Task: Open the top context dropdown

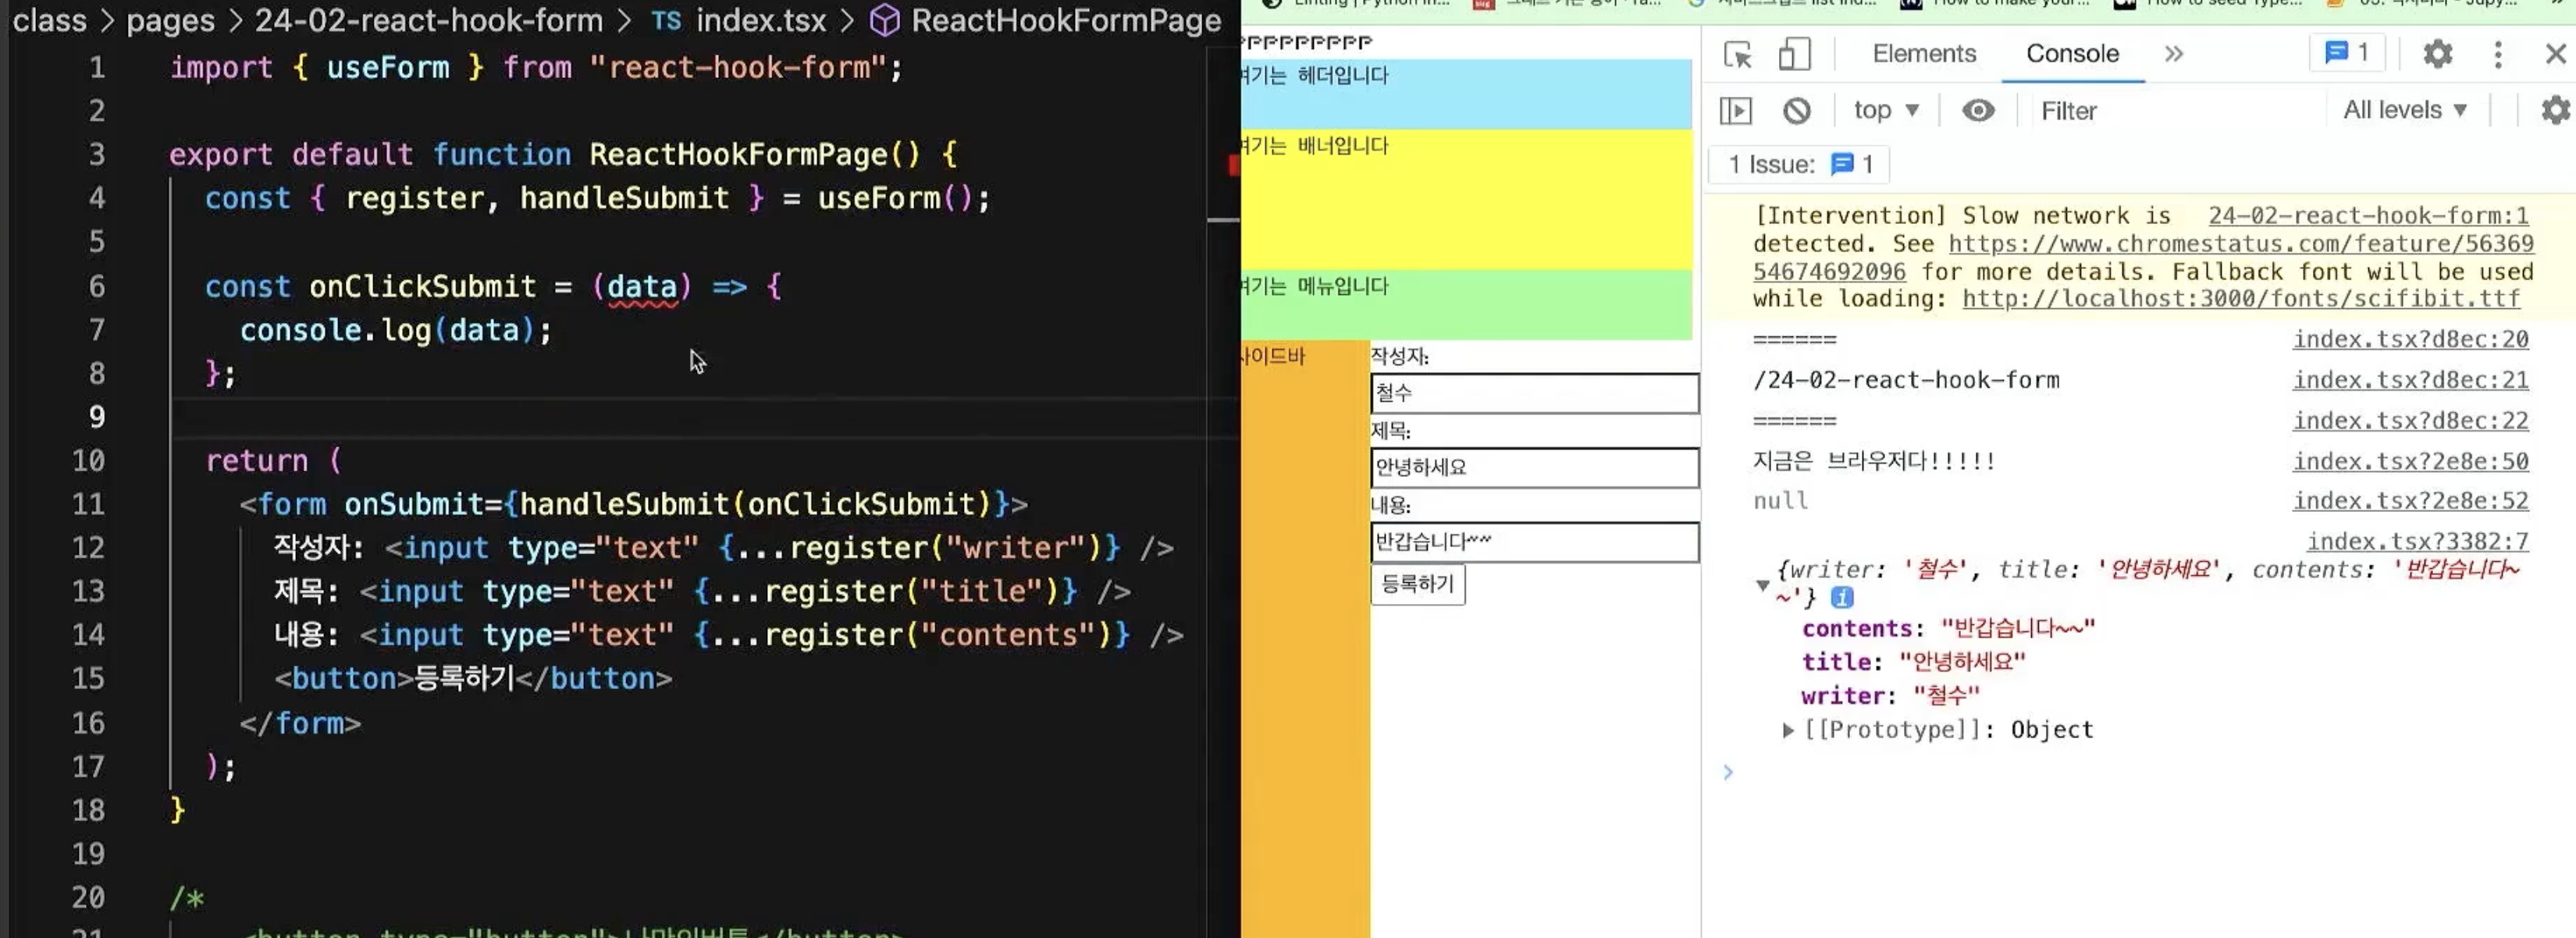Action: 1886,110
